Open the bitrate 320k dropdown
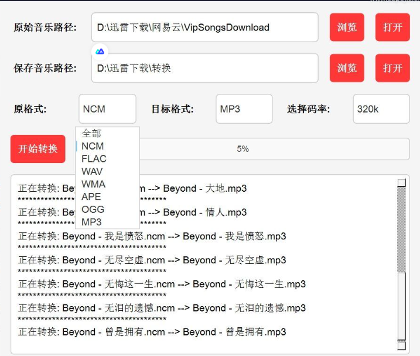Image resolution: width=420 pixels, height=356 pixels. point(381,109)
